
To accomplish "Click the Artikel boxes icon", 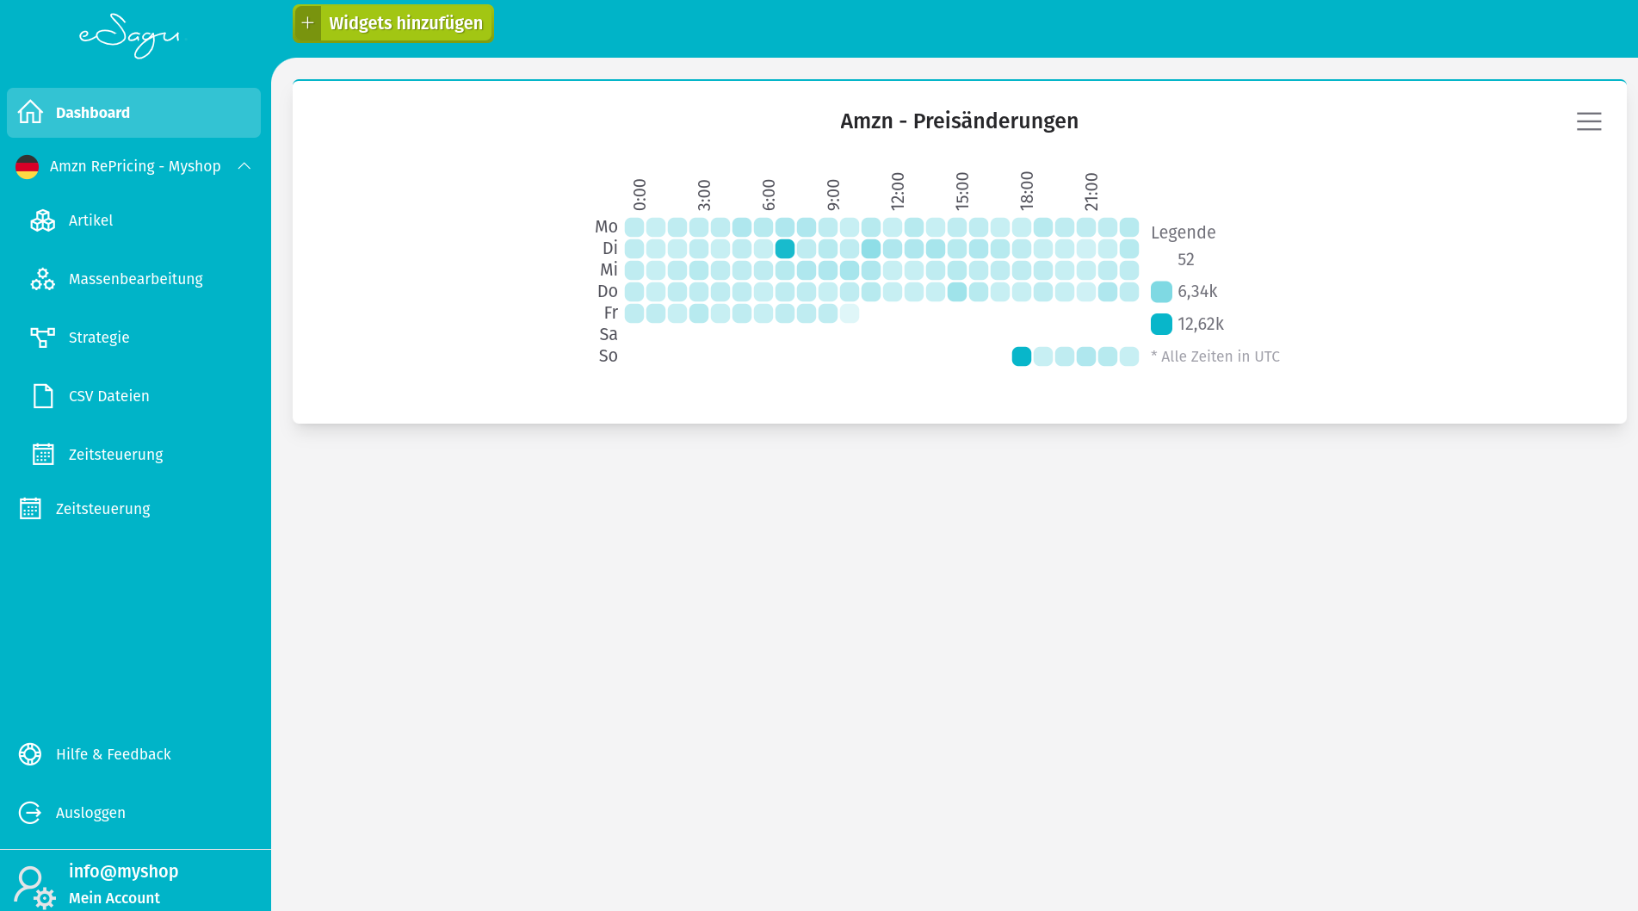I will (x=42, y=220).
